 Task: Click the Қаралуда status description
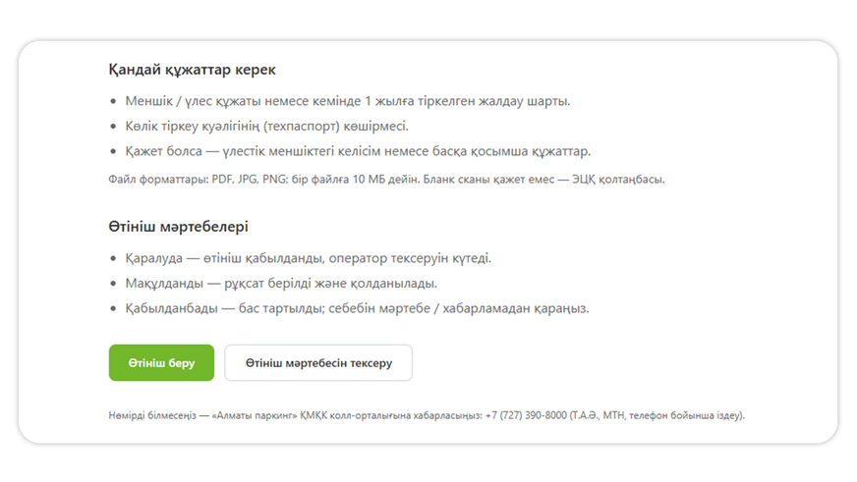pyautogui.click(x=309, y=258)
